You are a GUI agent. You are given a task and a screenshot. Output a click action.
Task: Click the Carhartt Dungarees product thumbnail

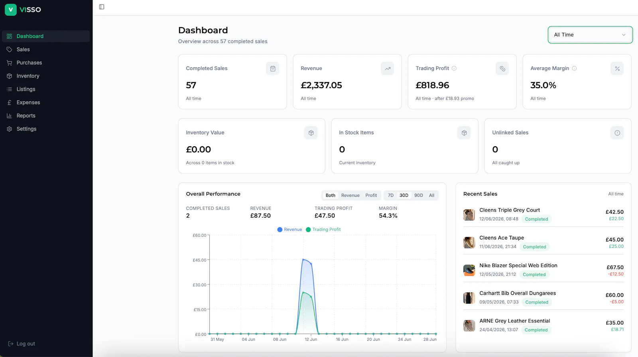469,298
